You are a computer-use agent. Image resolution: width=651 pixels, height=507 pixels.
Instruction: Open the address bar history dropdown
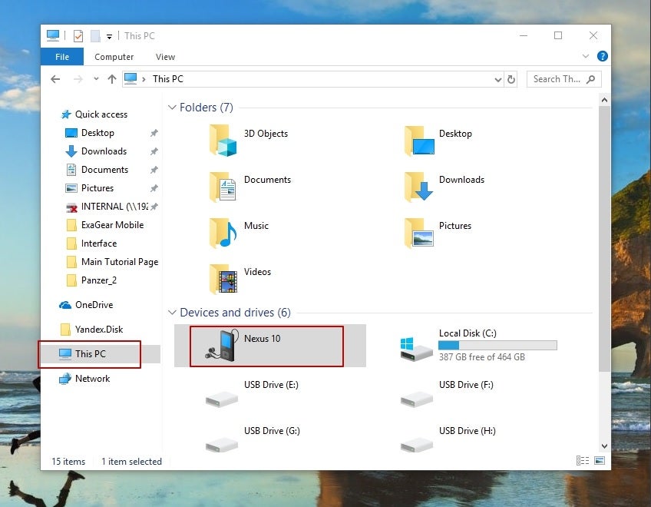[x=498, y=79]
